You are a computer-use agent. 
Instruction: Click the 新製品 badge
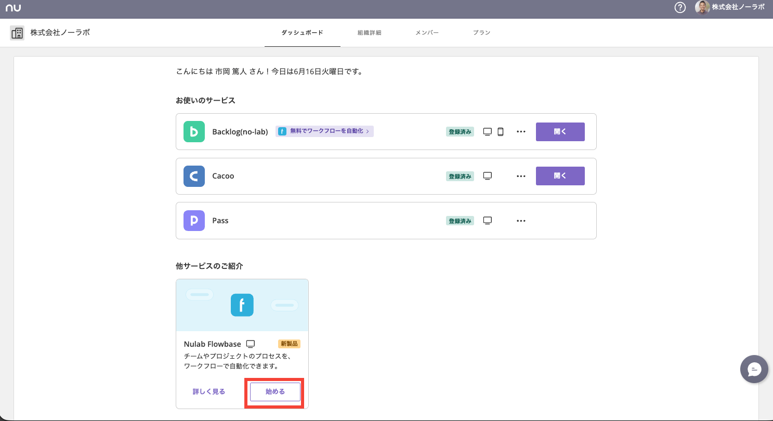(289, 344)
